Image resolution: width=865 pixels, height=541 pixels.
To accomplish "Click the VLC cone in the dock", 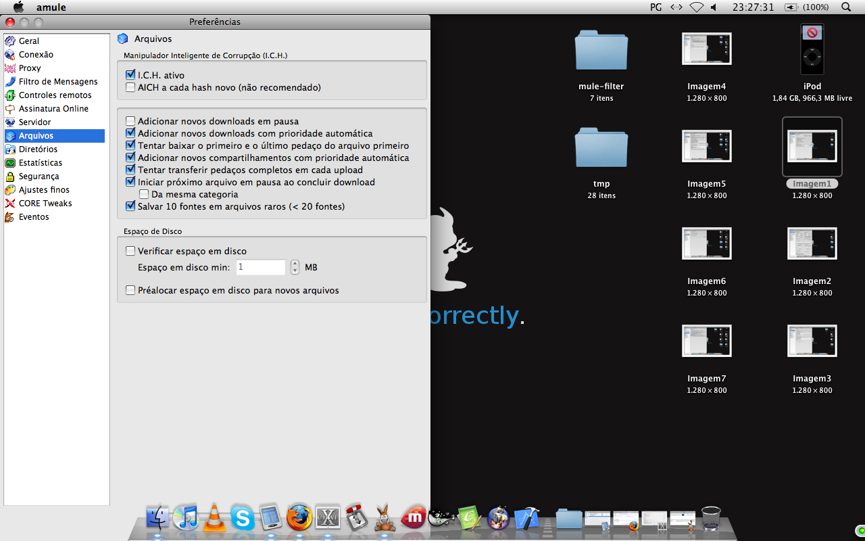I will 214,519.
